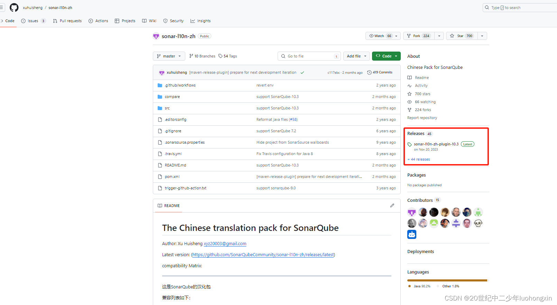Open the skull contributor avatar
Screen dimensions: 557x305
(x=478, y=223)
